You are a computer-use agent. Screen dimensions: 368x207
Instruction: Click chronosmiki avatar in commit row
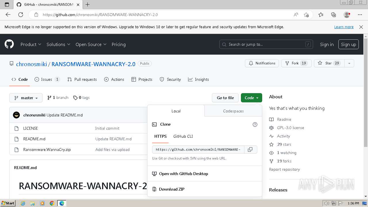(16, 115)
